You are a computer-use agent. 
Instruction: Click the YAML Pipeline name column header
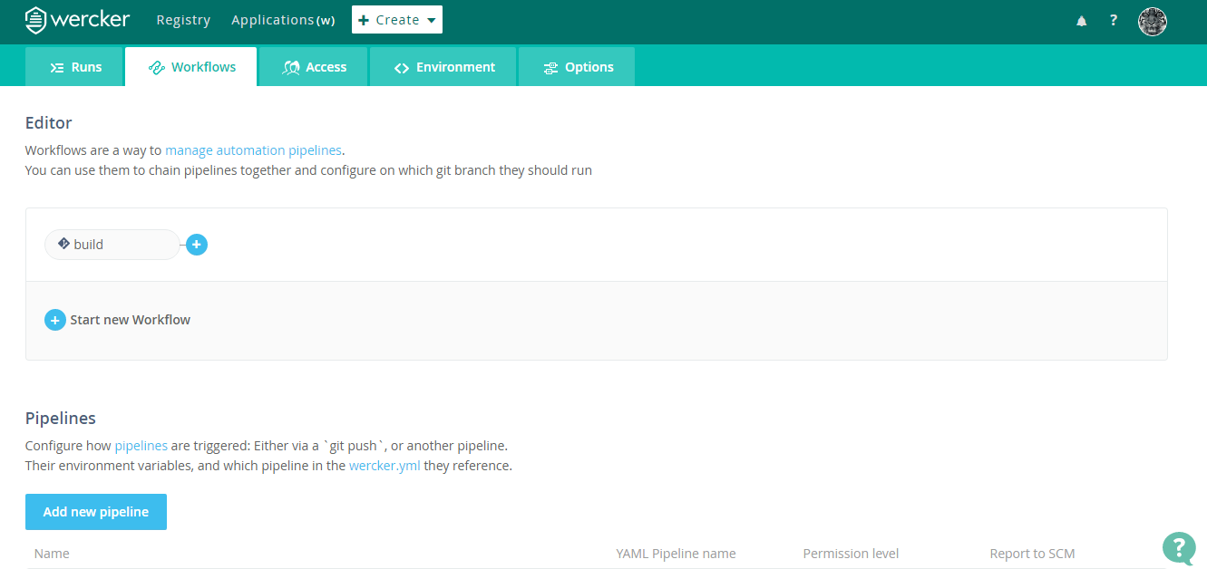(676, 554)
